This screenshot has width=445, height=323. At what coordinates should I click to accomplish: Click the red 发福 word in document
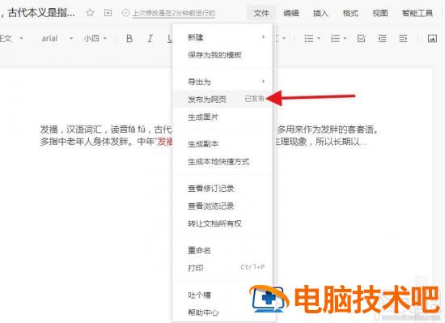(x=164, y=142)
